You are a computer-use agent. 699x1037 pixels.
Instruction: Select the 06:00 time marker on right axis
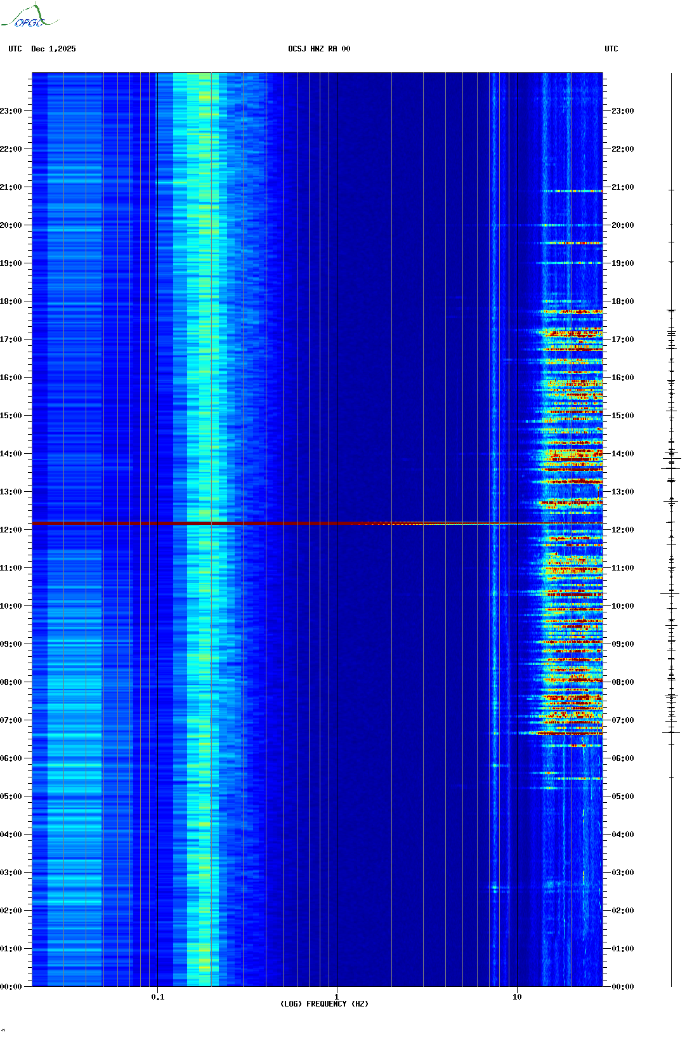(x=622, y=758)
